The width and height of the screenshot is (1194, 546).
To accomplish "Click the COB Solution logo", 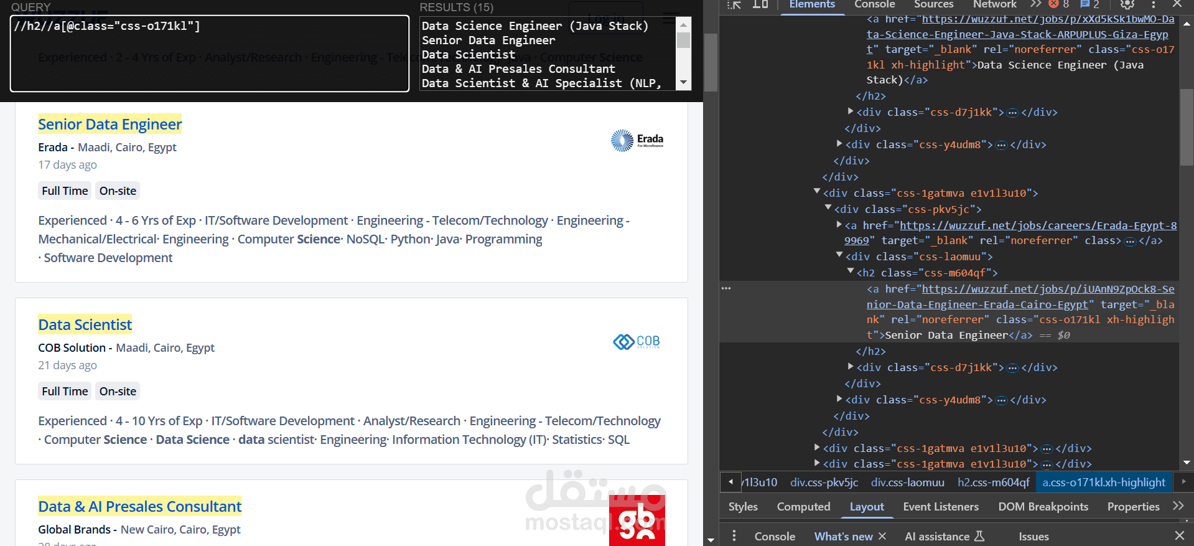I will point(637,342).
